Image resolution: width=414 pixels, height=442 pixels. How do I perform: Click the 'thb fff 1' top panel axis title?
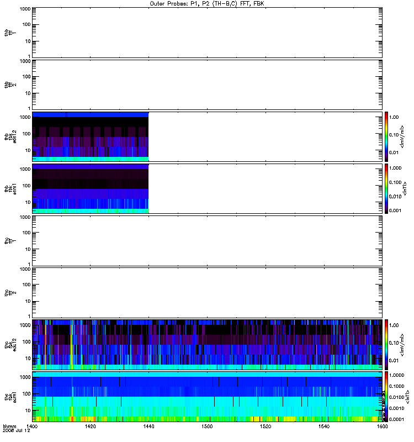10,33
